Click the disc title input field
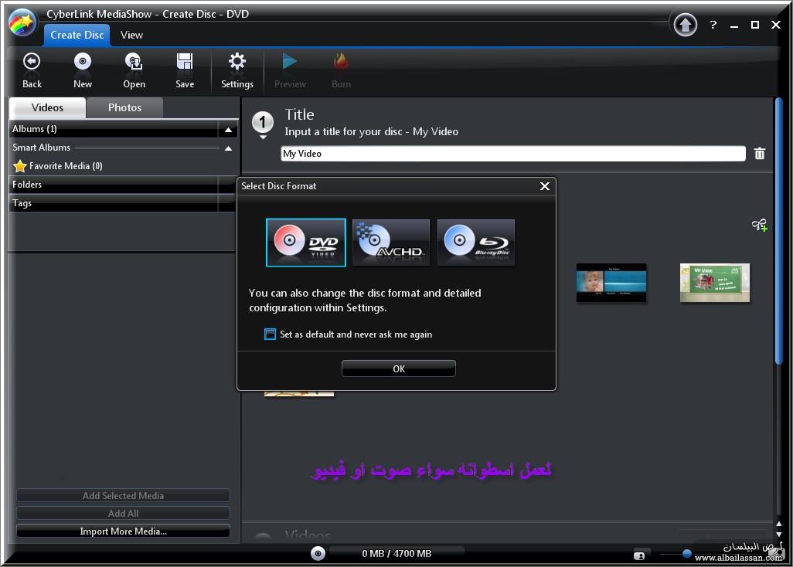Image resolution: width=793 pixels, height=567 pixels. [512, 154]
